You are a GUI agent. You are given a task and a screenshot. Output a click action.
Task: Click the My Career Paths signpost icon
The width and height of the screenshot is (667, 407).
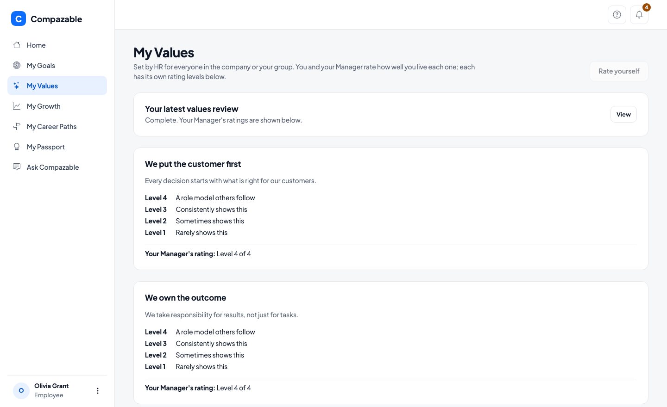17,126
